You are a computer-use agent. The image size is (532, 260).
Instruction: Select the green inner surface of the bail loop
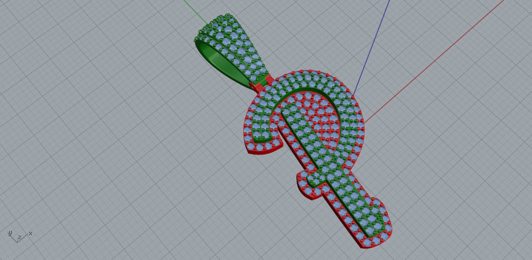pos(224,64)
